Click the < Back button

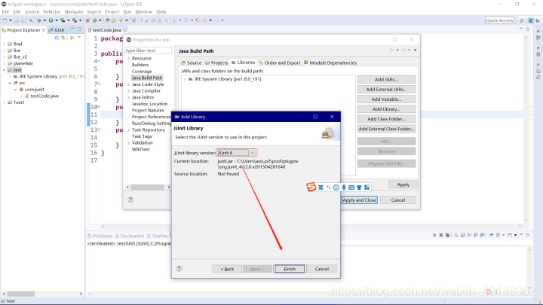click(227, 269)
